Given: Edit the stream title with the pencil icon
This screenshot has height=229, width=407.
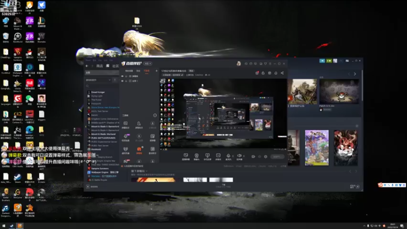Looking at the screenshot, I should [x=182, y=75].
